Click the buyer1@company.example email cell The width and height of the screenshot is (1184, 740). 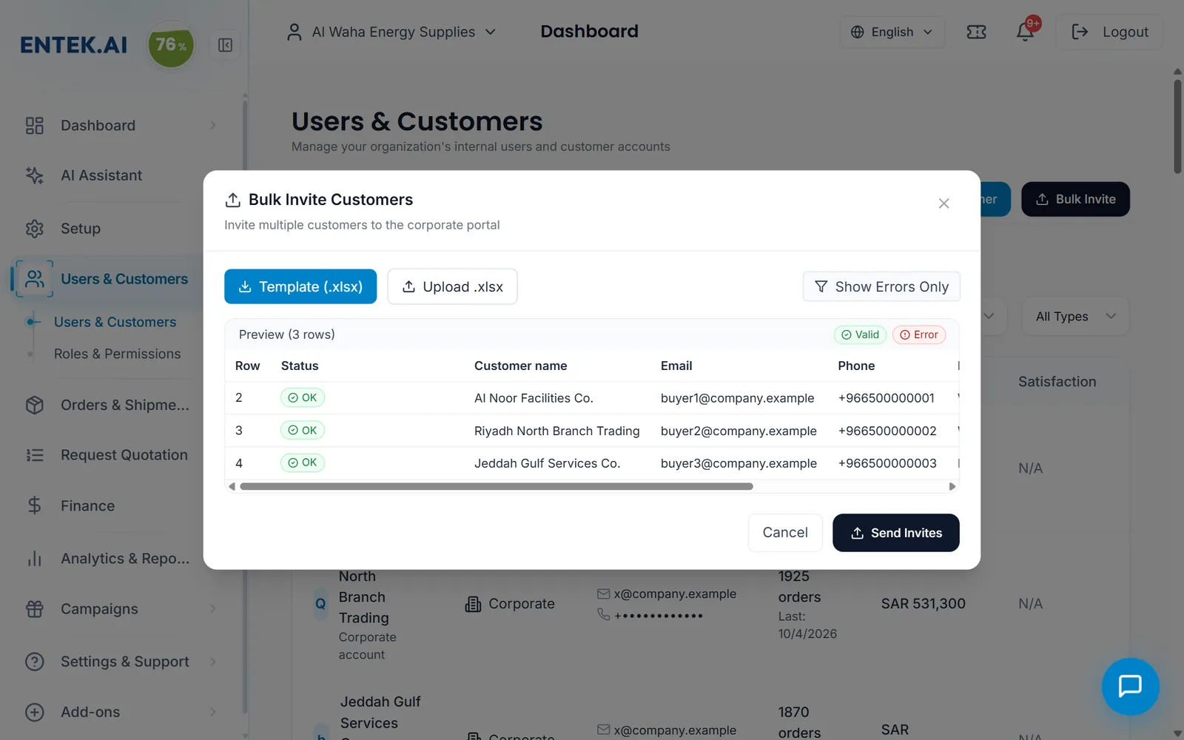[x=737, y=398]
